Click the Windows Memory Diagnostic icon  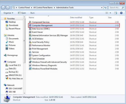click(30, 65)
